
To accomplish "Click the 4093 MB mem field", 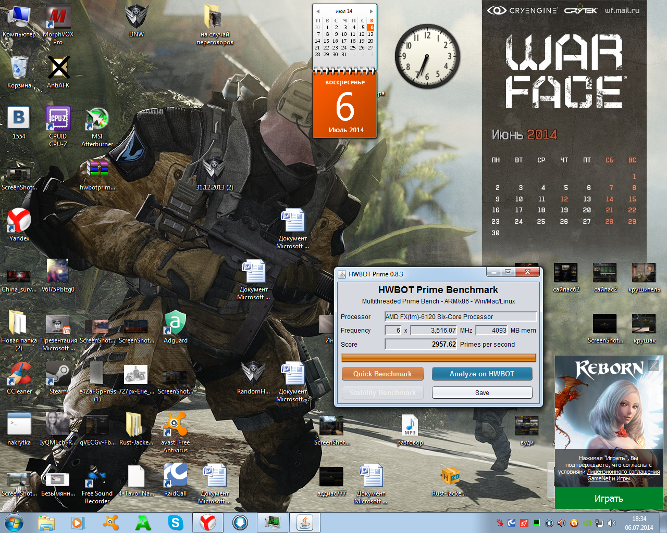I will tap(491, 330).
